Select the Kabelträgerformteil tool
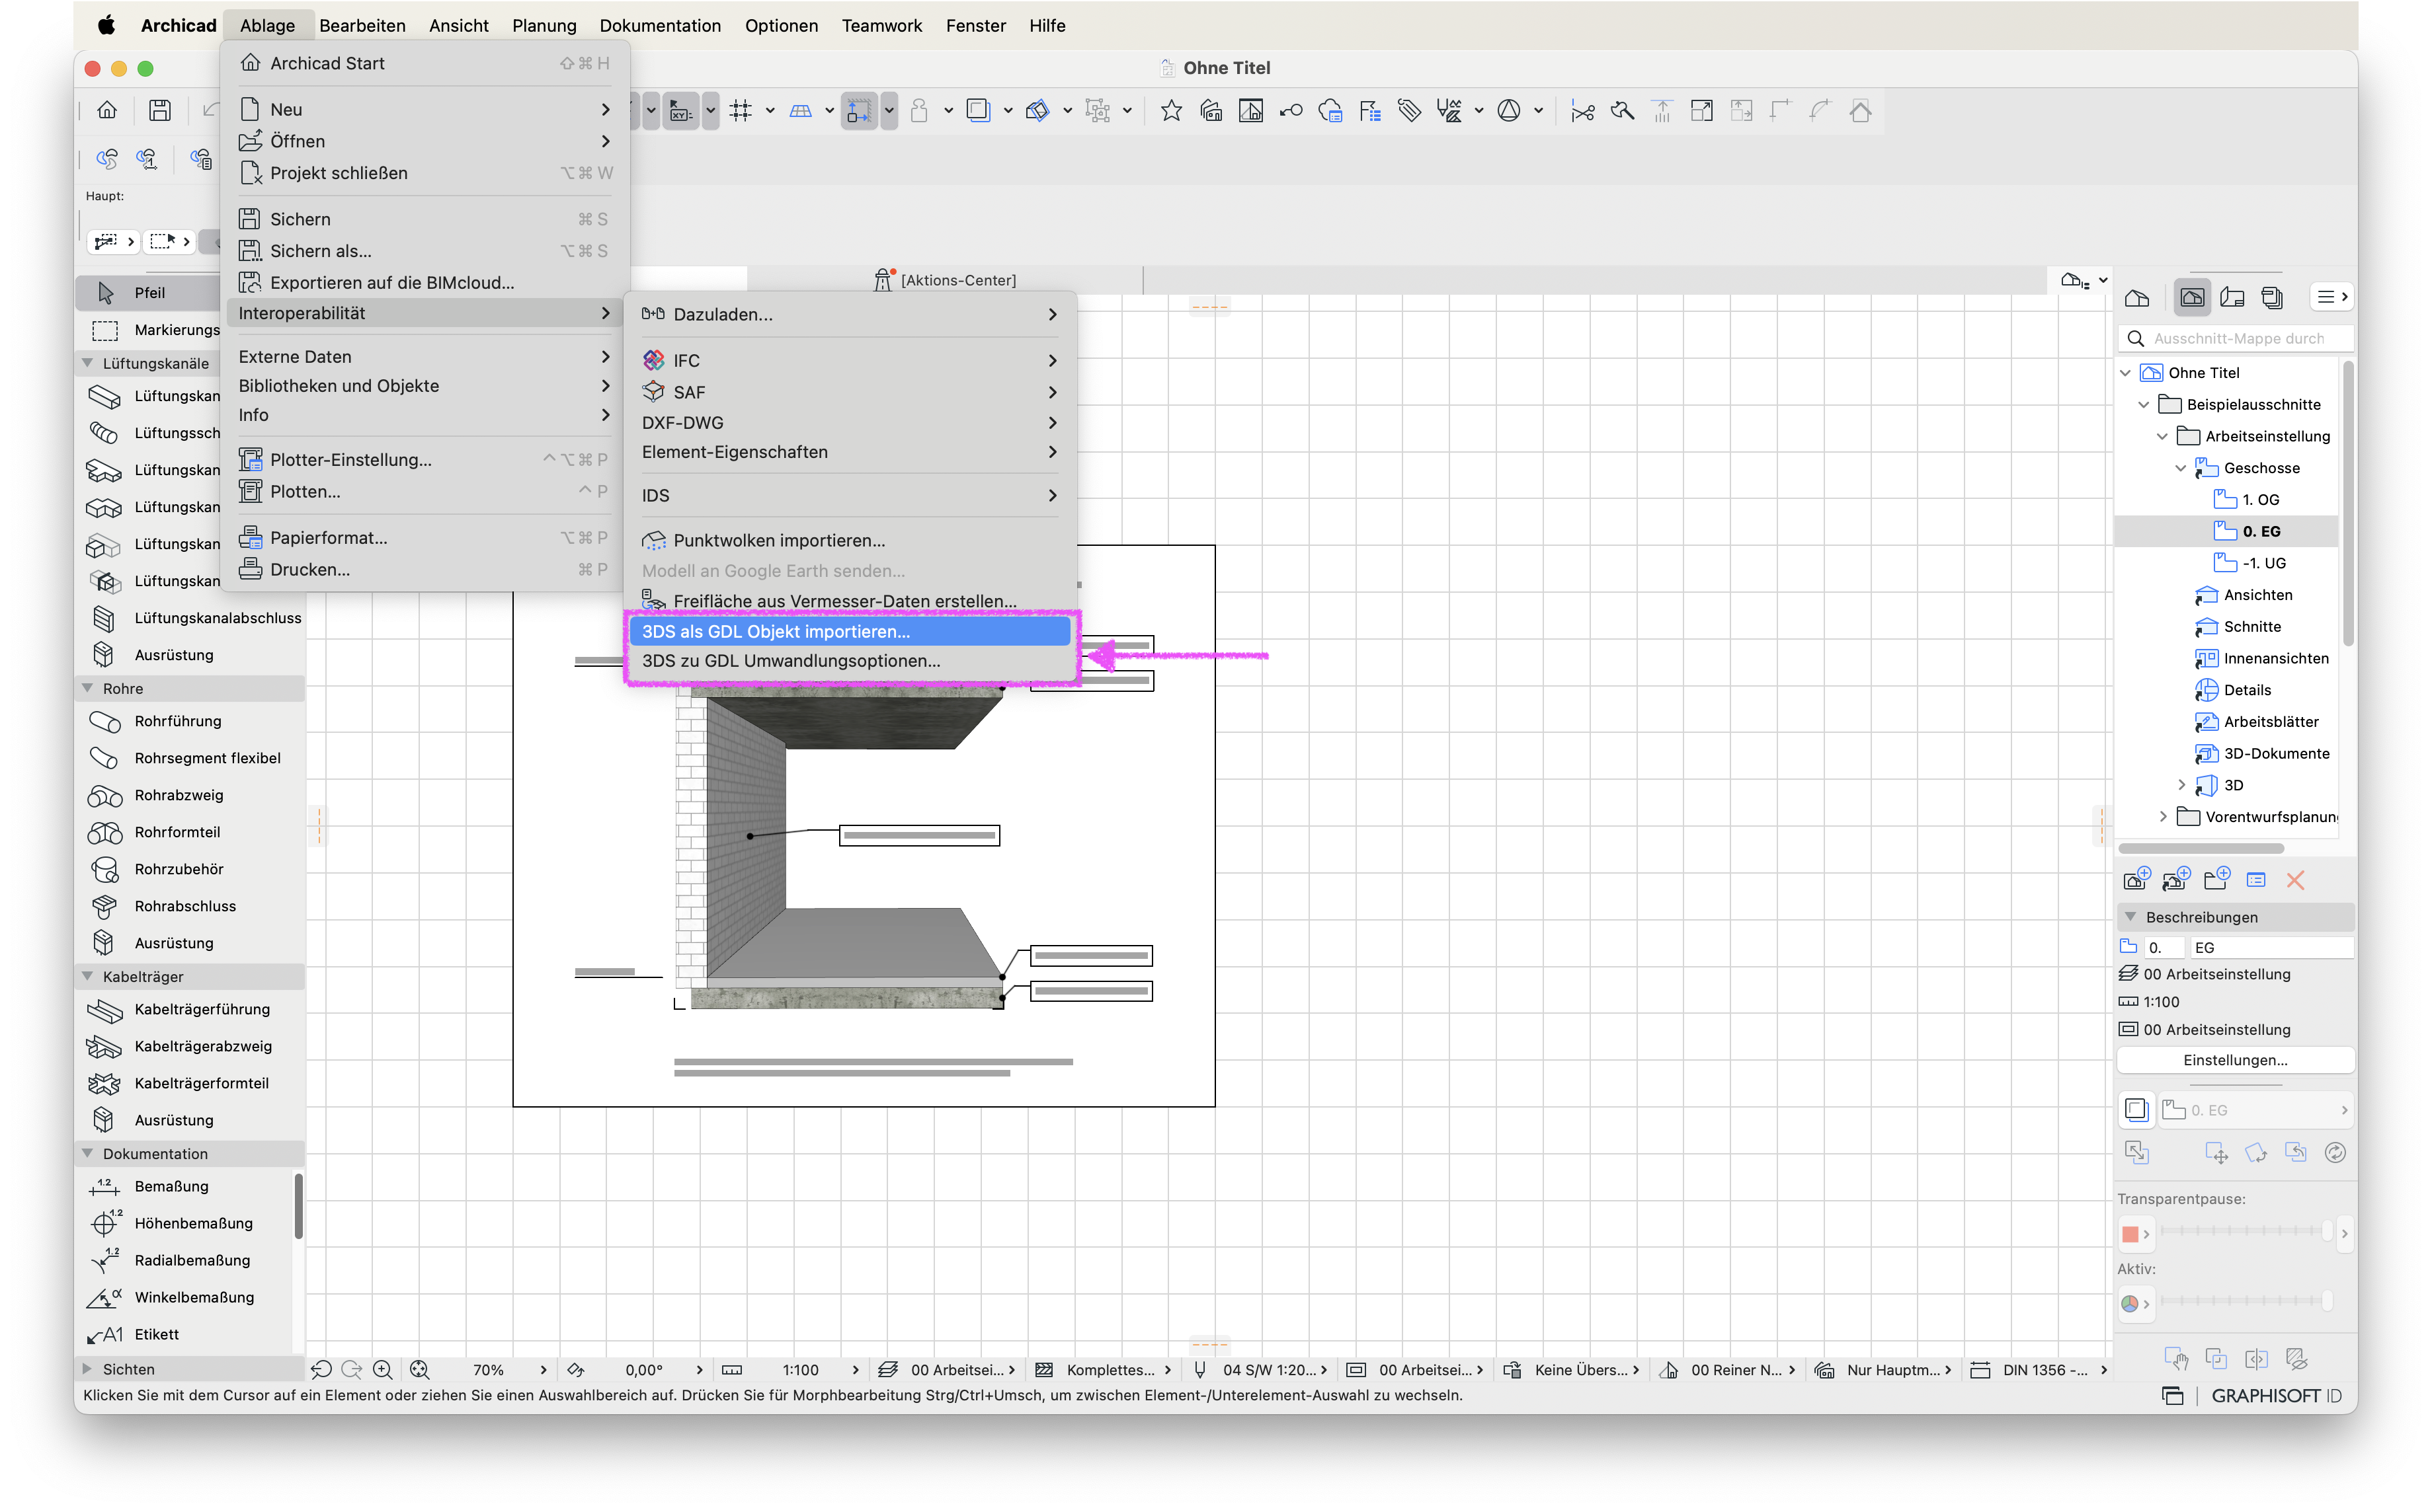The width and height of the screenshot is (2432, 1512). click(191, 1083)
